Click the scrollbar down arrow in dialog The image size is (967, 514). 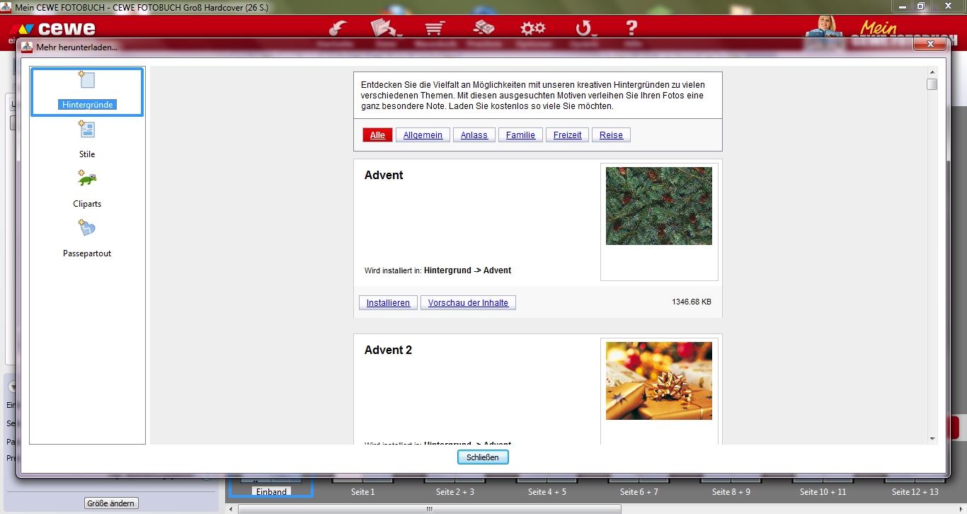tap(932, 438)
